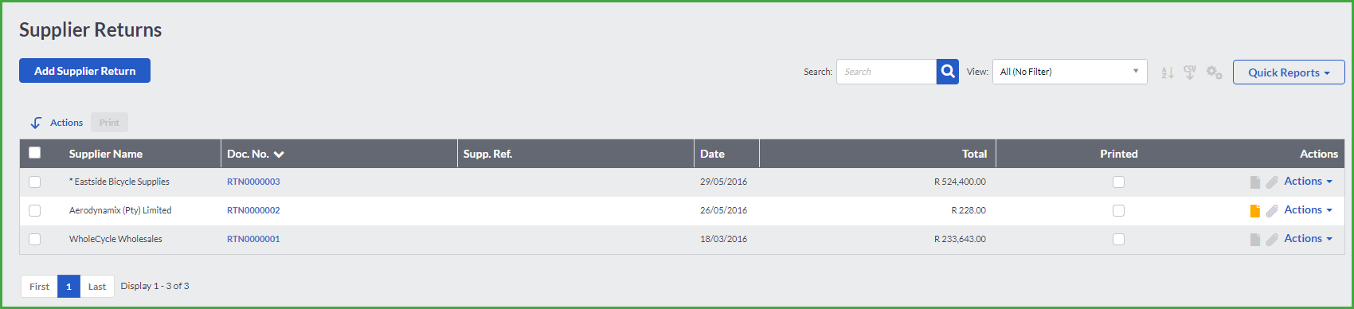The width and height of the screenshot is (1354, 309).
Task: Click the paperclip attachment icon for RTN0000003
Action: (x=1272, y=182)
